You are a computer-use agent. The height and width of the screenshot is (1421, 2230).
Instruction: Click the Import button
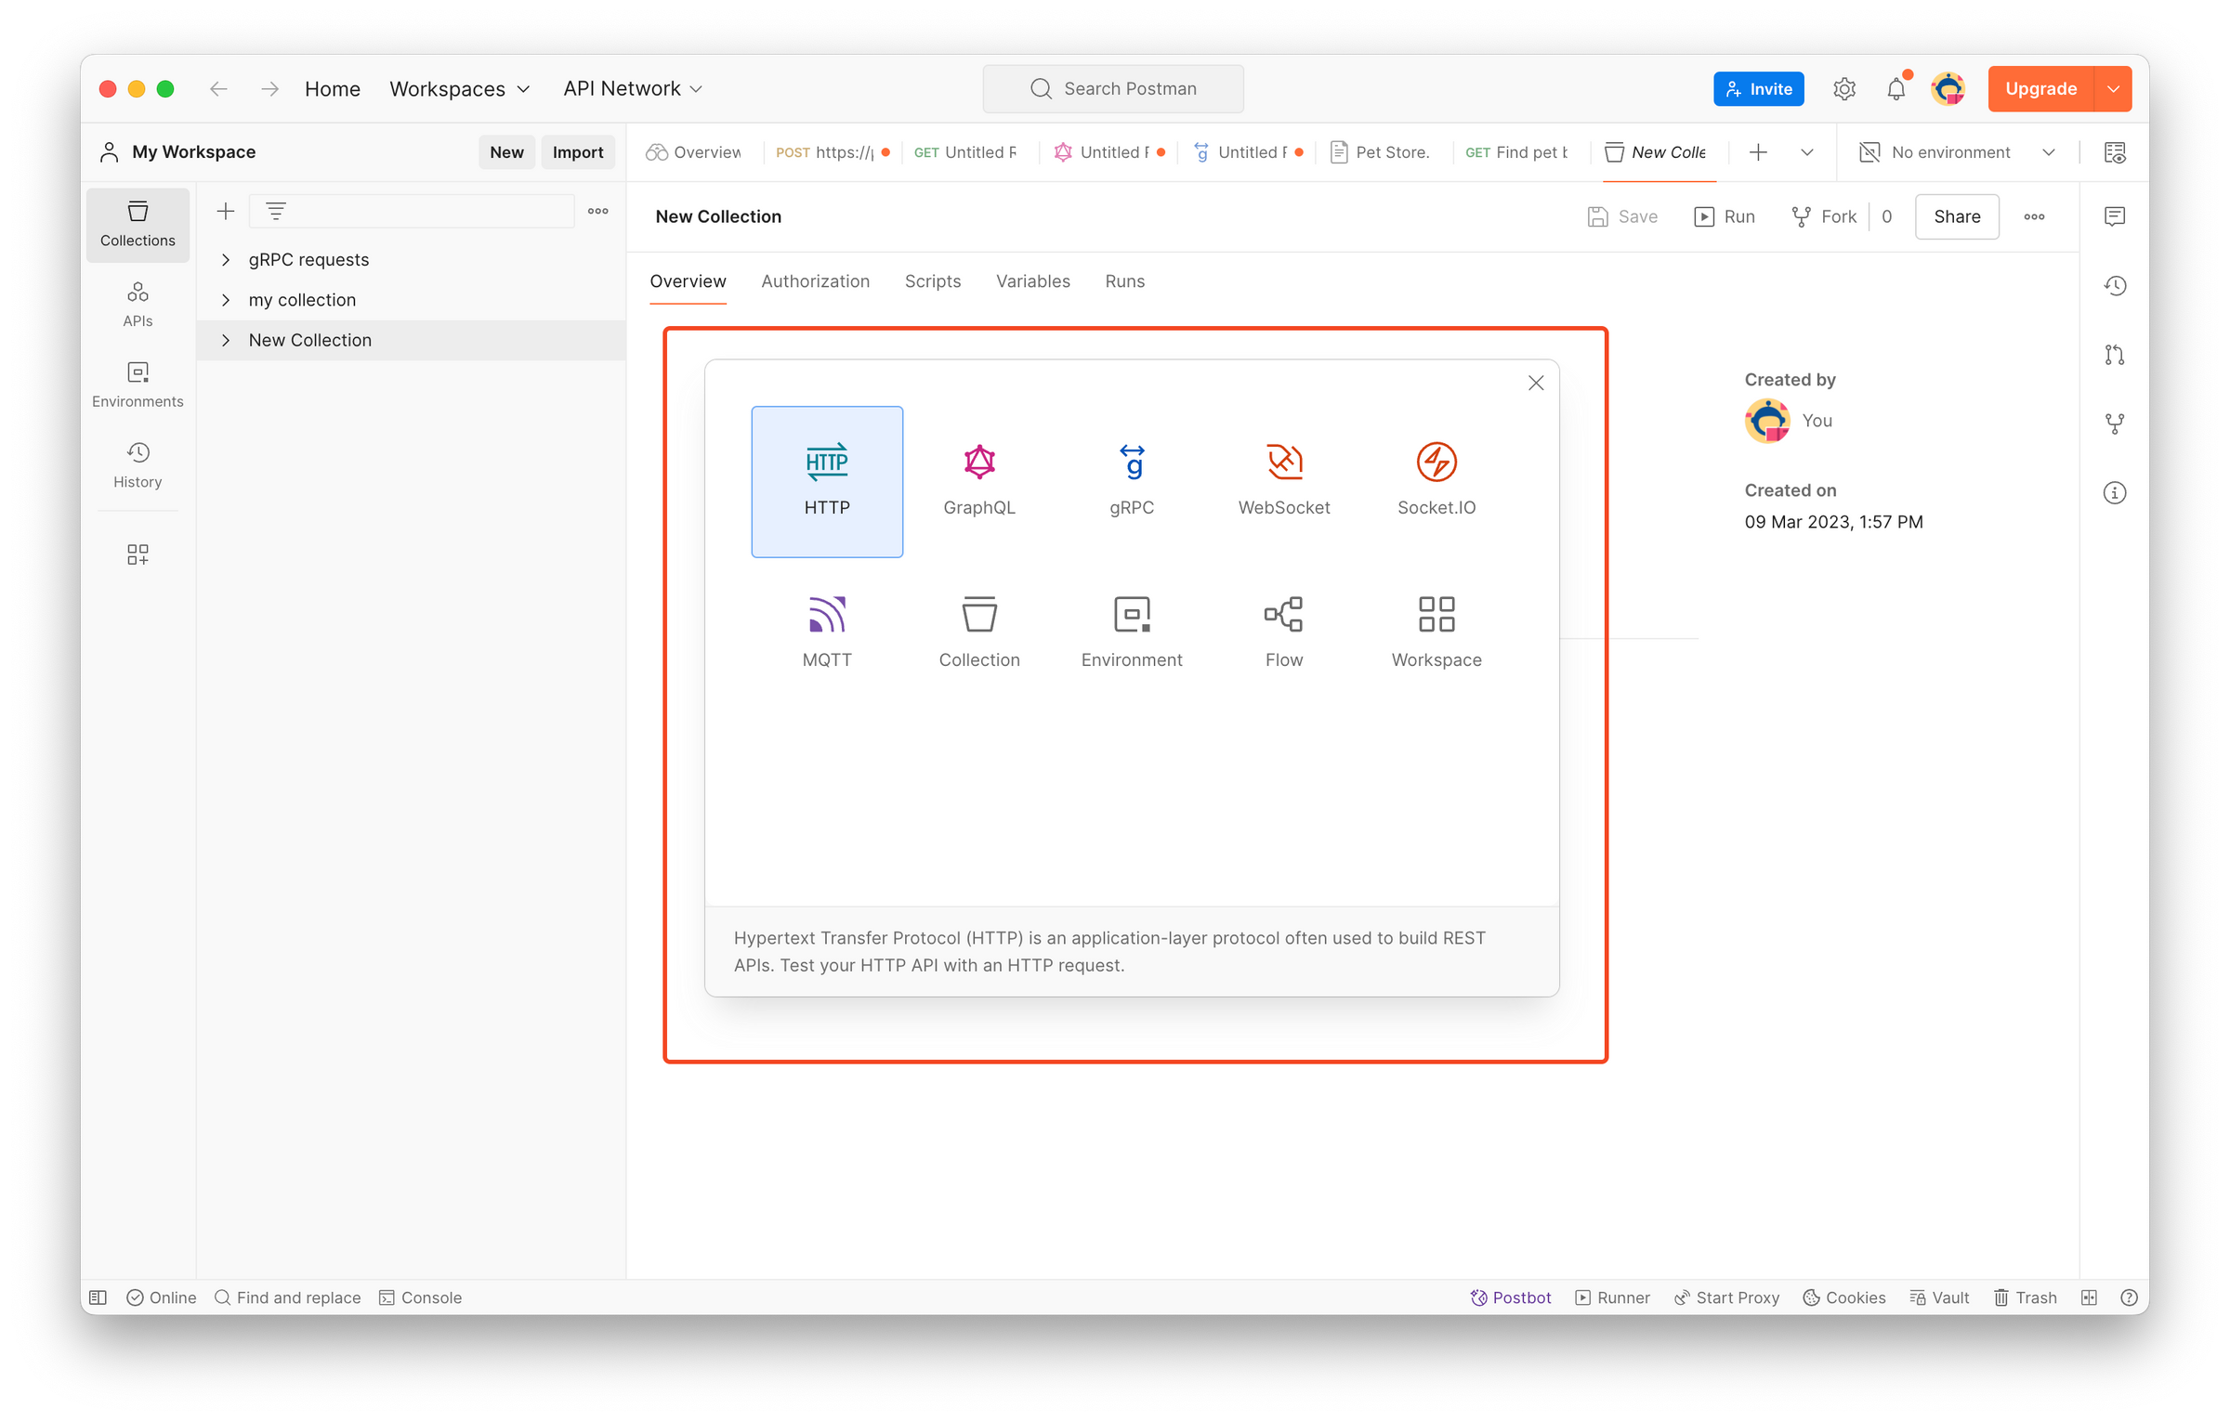[578, 151]
